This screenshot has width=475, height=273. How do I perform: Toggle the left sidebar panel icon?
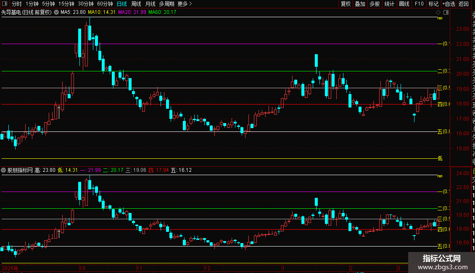5,4
